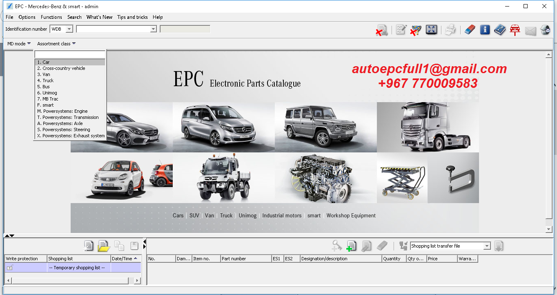
Task: Choose 'T. Powersystems: Transmission' option
Action: coord(70,117)
